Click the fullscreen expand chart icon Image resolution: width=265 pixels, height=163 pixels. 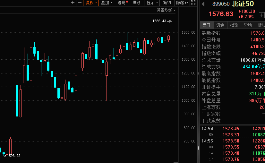point(193,3)
